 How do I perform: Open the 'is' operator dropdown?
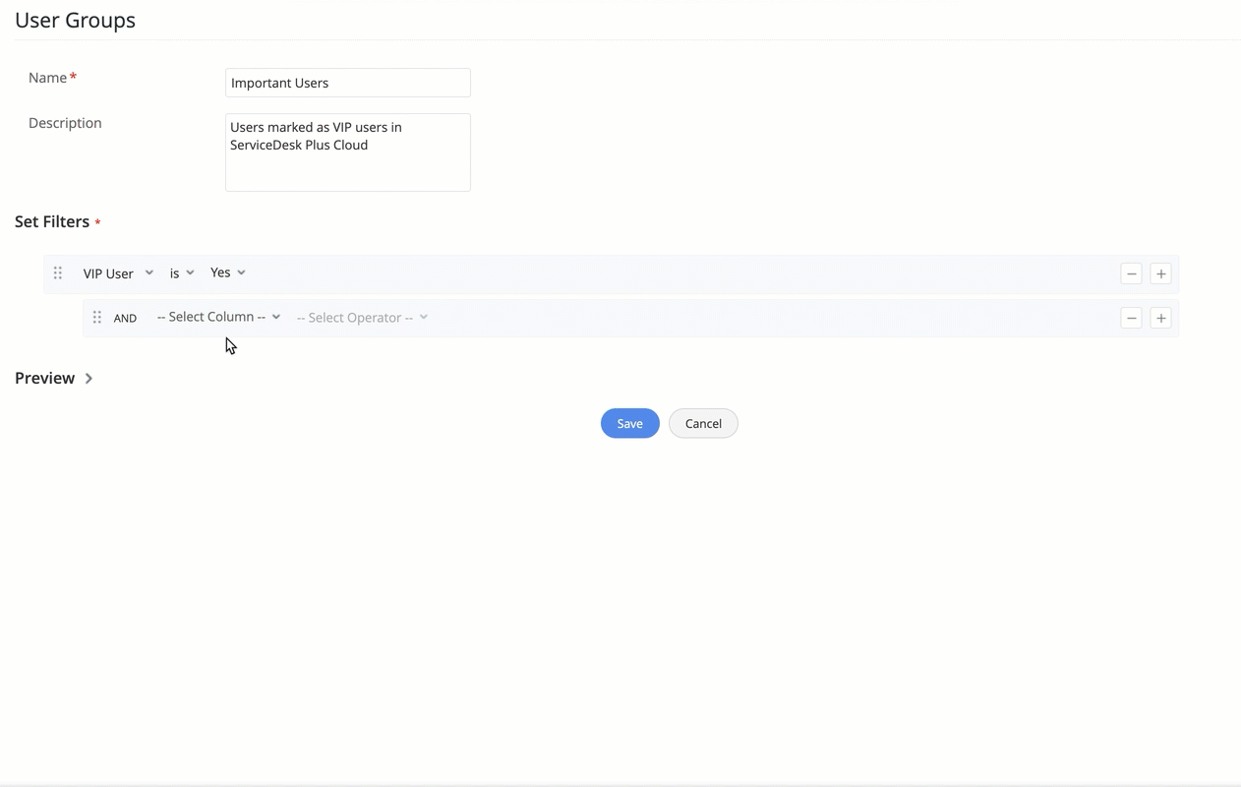tap(181, 272)
